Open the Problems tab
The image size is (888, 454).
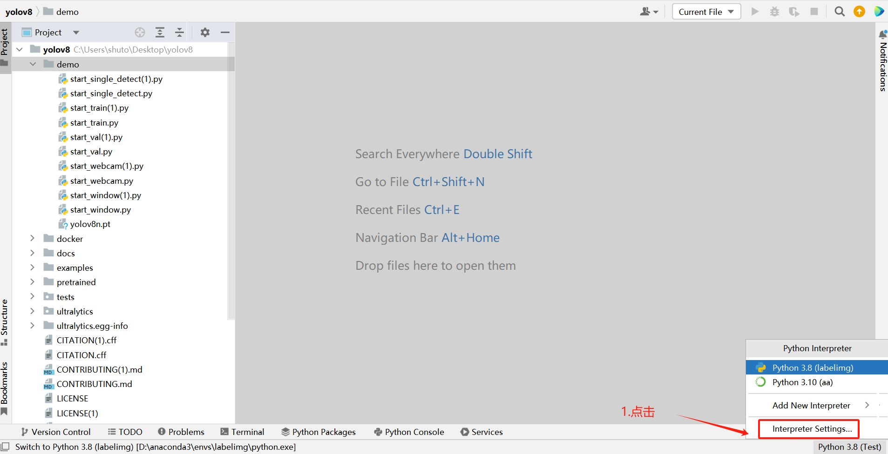click(181, 432)
